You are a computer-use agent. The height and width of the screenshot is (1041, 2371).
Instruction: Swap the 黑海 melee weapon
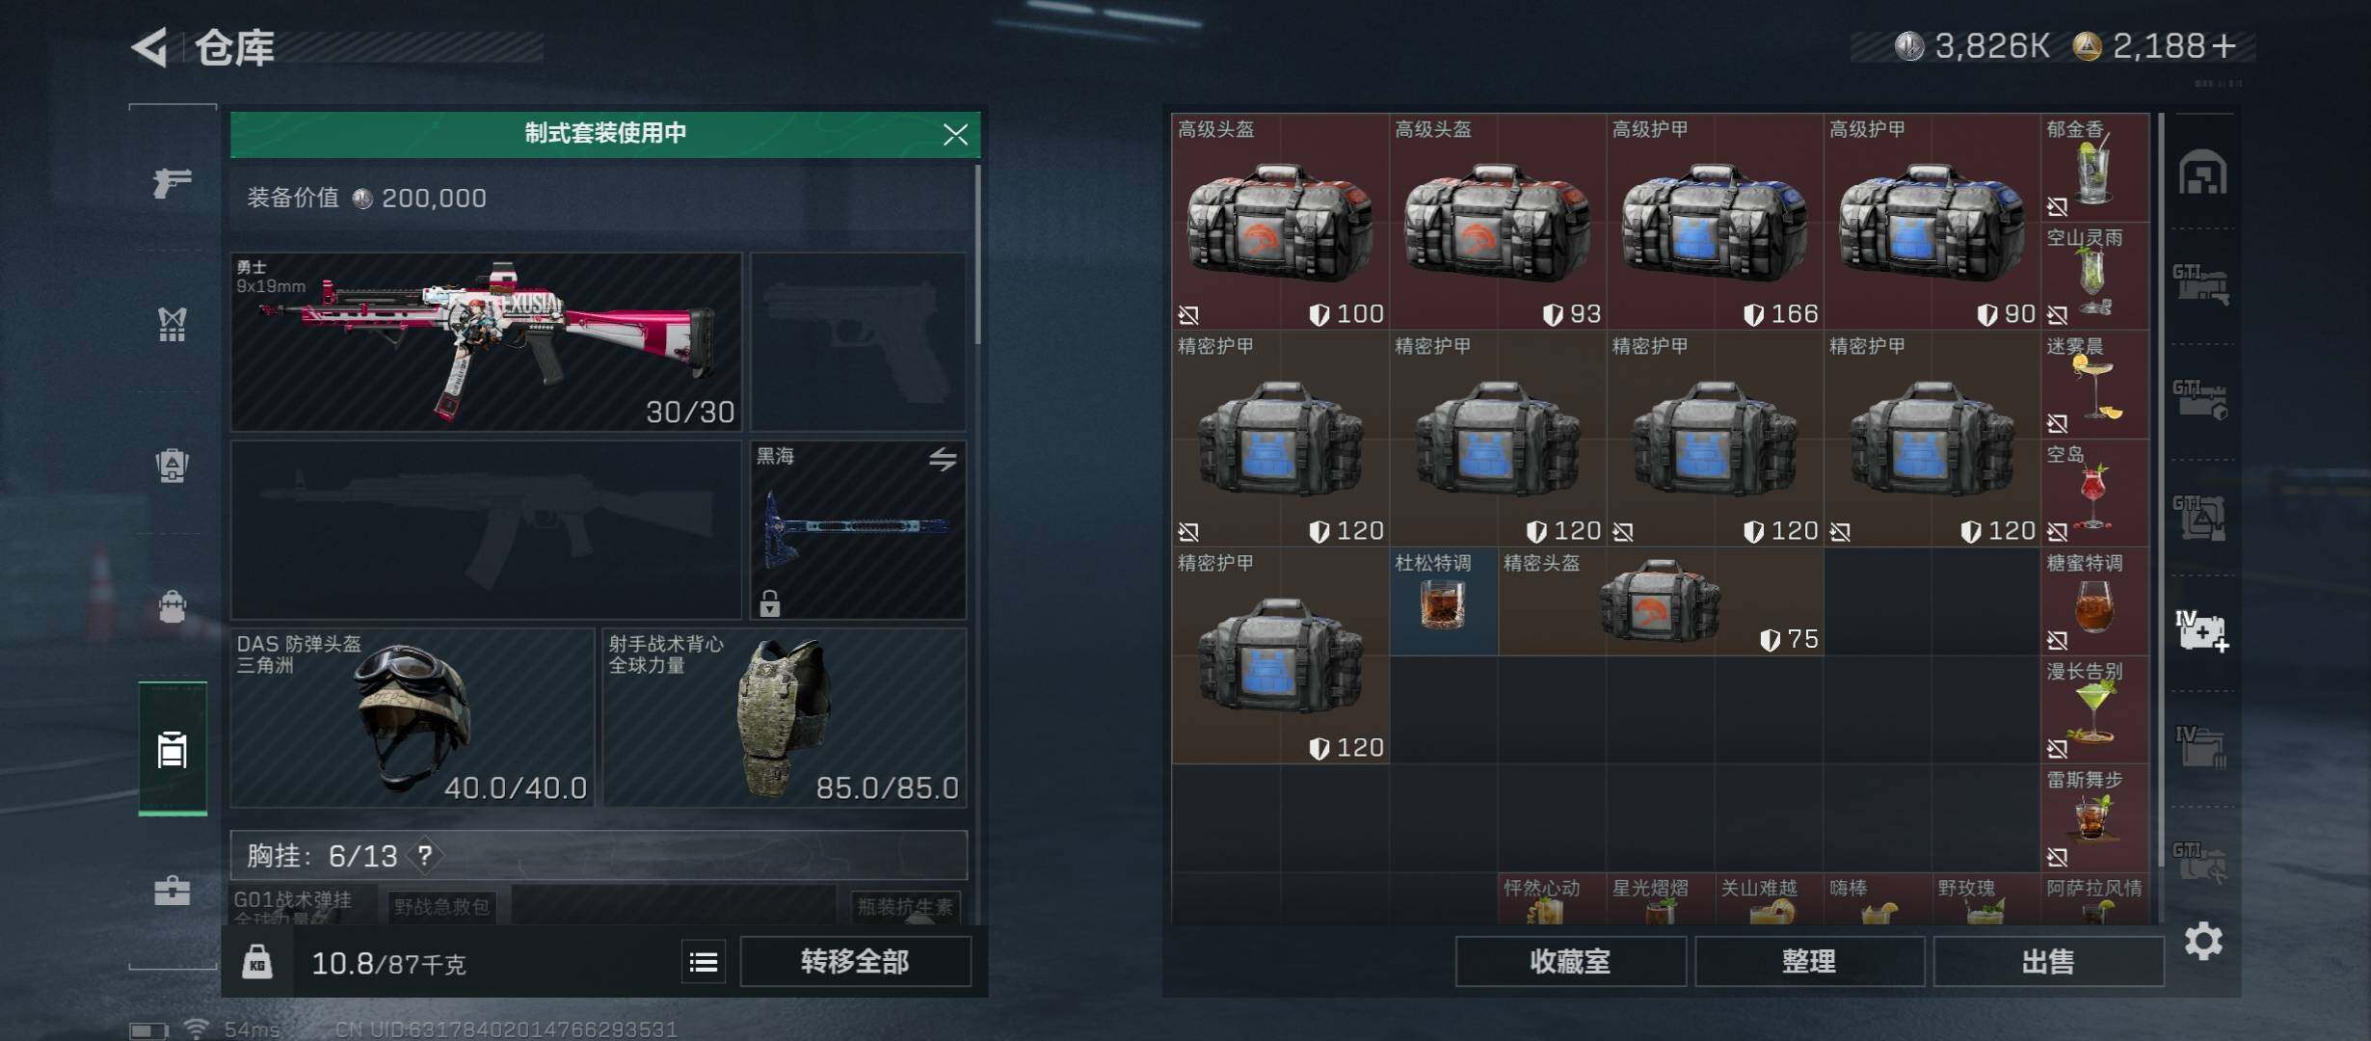pos(943,460)
